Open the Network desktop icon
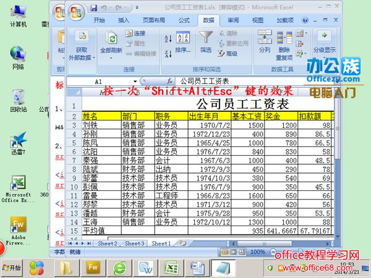 (18, 58)
